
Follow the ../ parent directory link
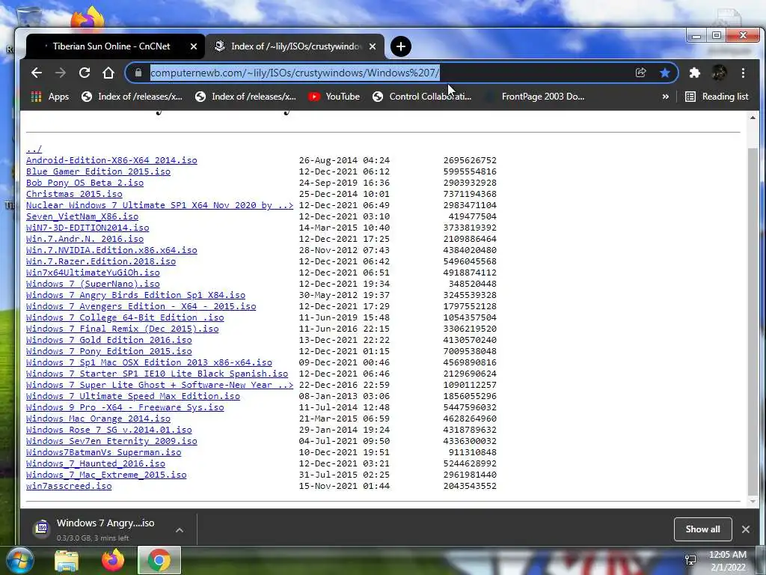click(34, 149)
